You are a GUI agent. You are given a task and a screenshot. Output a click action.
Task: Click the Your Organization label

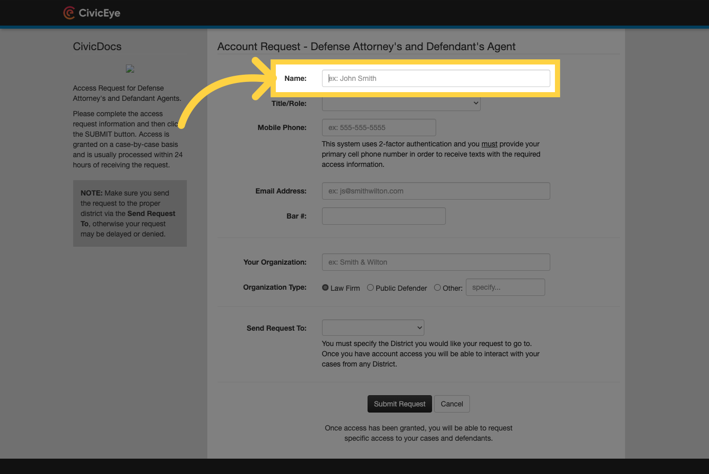tap(275, 262)
